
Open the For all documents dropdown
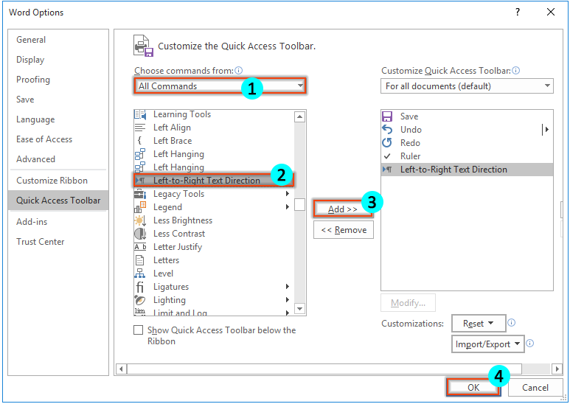pyautogui.click(x=467, y=86)
